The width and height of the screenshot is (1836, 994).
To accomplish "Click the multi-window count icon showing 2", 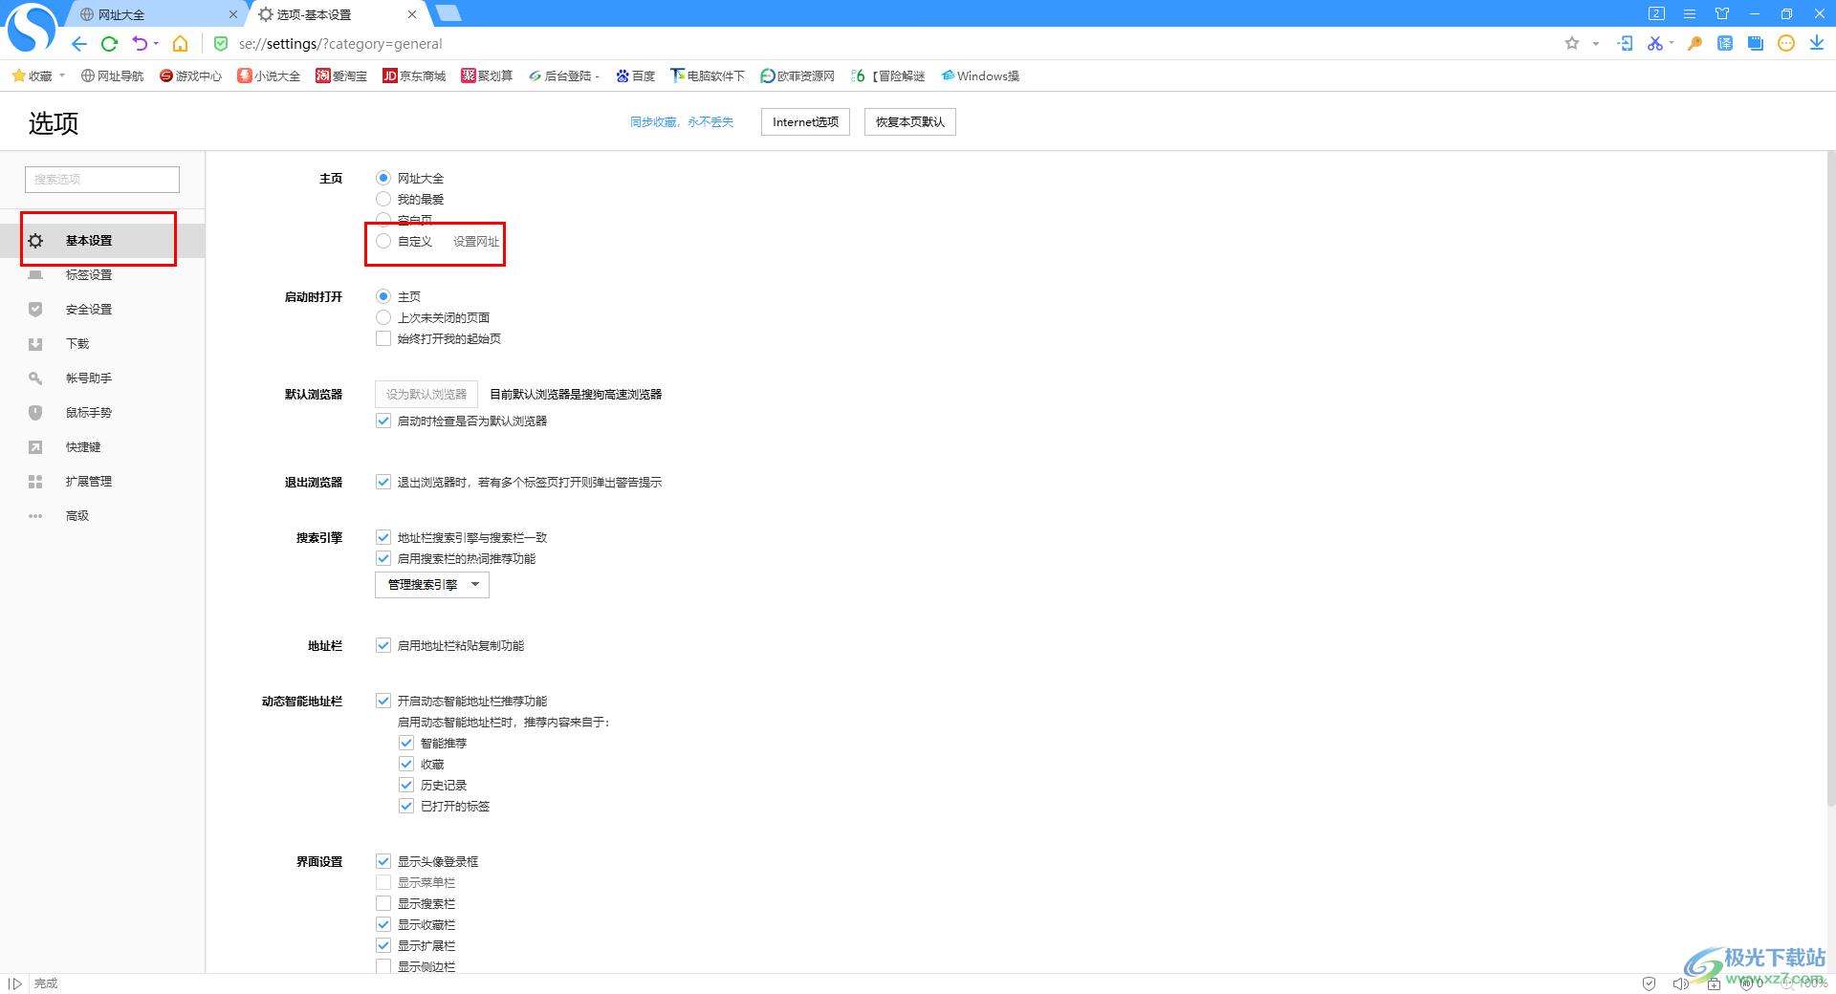I will click(1657, 13).
